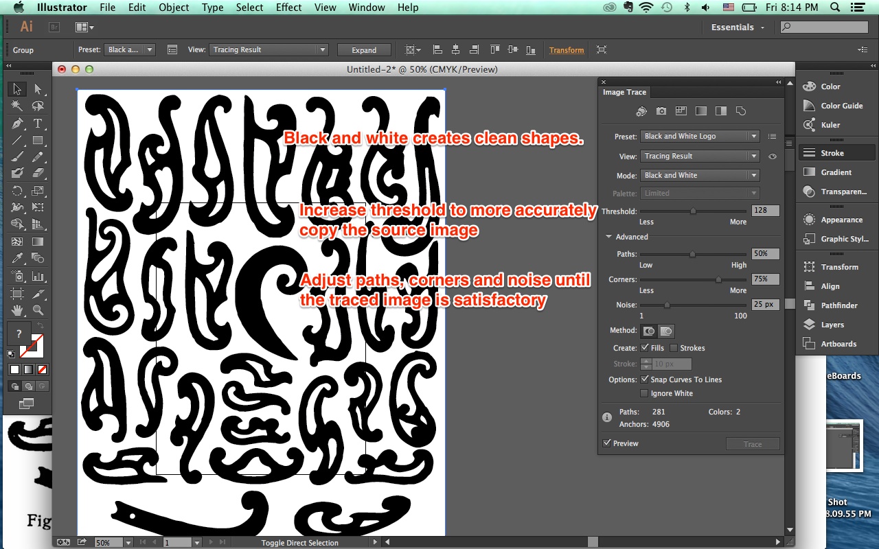Enable the Strokes checkbox

674,348
